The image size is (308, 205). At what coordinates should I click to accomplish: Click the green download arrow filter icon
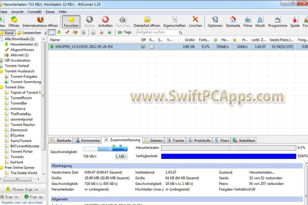pyautogui.click(x=59, y=32)
